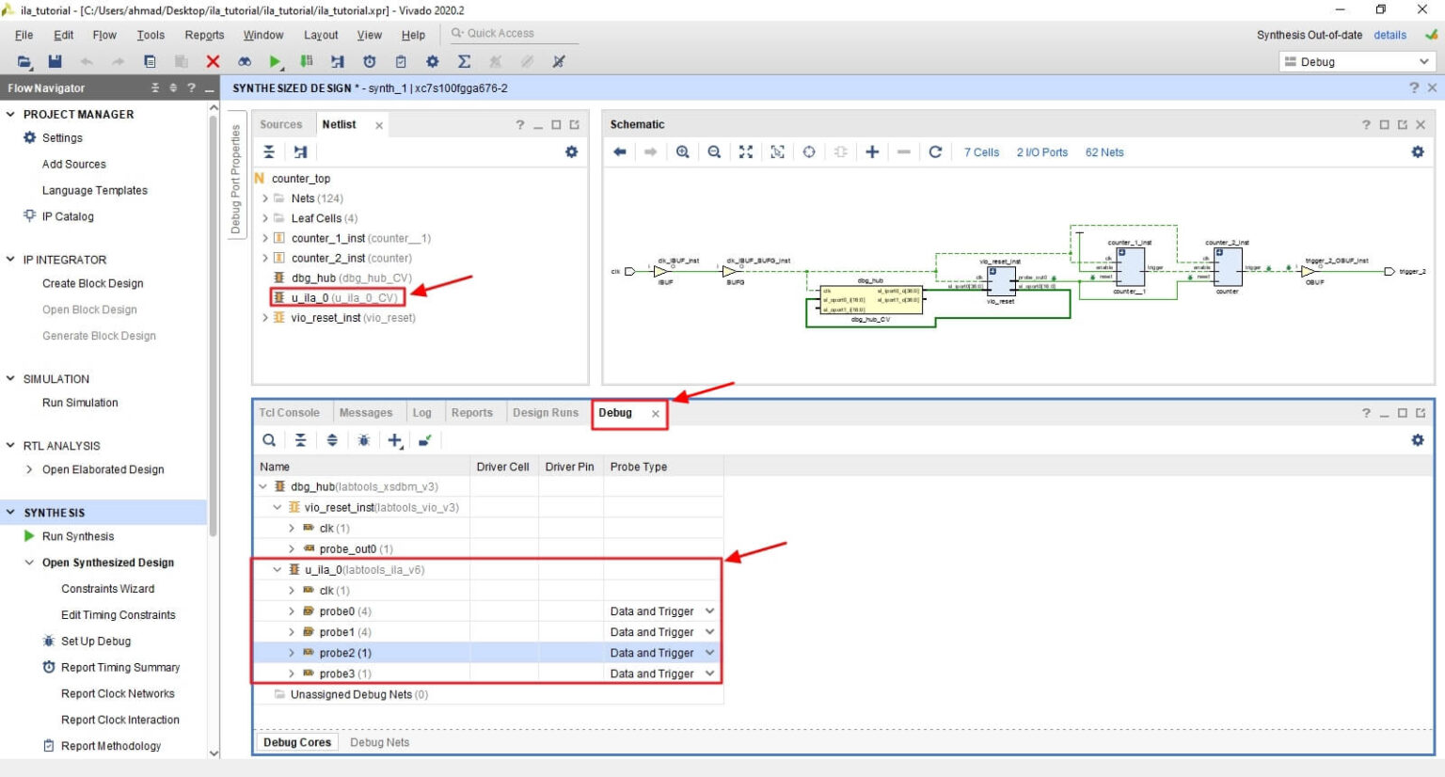Expand counter_1_inst in the Netlist tree
1445x777 pixels.
tap(263, 238)
